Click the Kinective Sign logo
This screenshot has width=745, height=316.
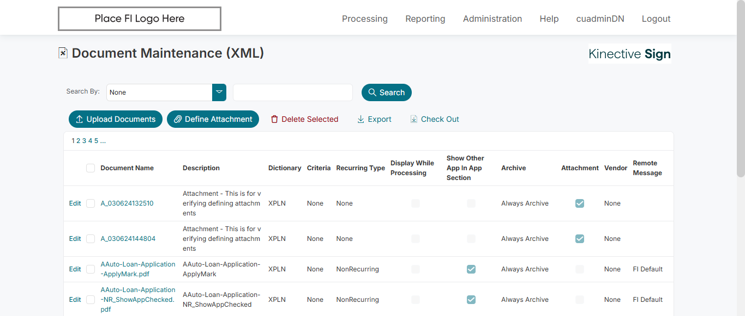pyautogui.click(x=629, y=54)
